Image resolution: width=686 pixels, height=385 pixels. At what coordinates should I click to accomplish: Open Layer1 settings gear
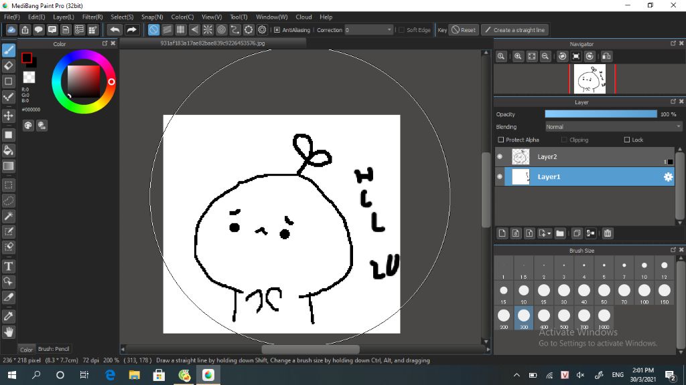pyautogui.click(x=668, y=176)
